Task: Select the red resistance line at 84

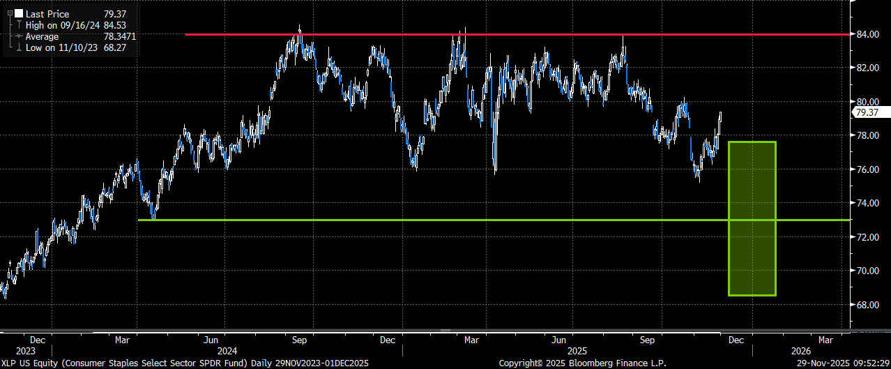Action: click(x=518, y=34)
